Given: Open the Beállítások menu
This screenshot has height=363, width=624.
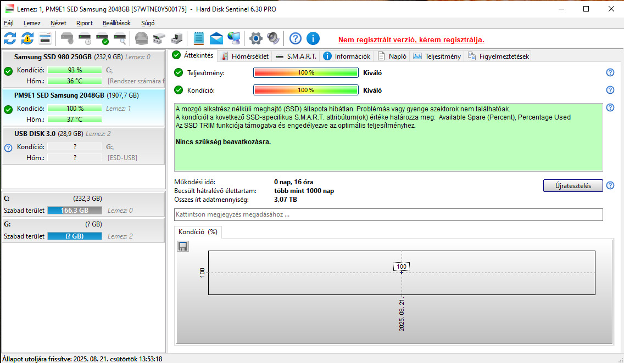Looking at the screenshot, I should 116,23.
